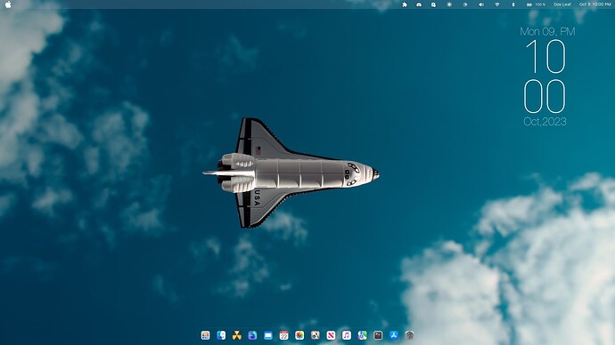The height and width of the screenshot is (345, 615).
Task: Click the Mon 09, PM widget text
Action: point(547,32)
